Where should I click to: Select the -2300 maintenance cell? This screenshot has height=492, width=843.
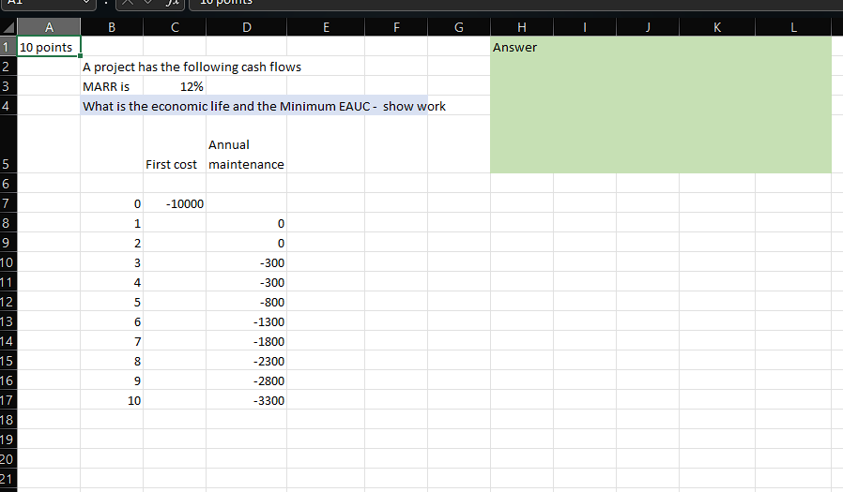247,361
